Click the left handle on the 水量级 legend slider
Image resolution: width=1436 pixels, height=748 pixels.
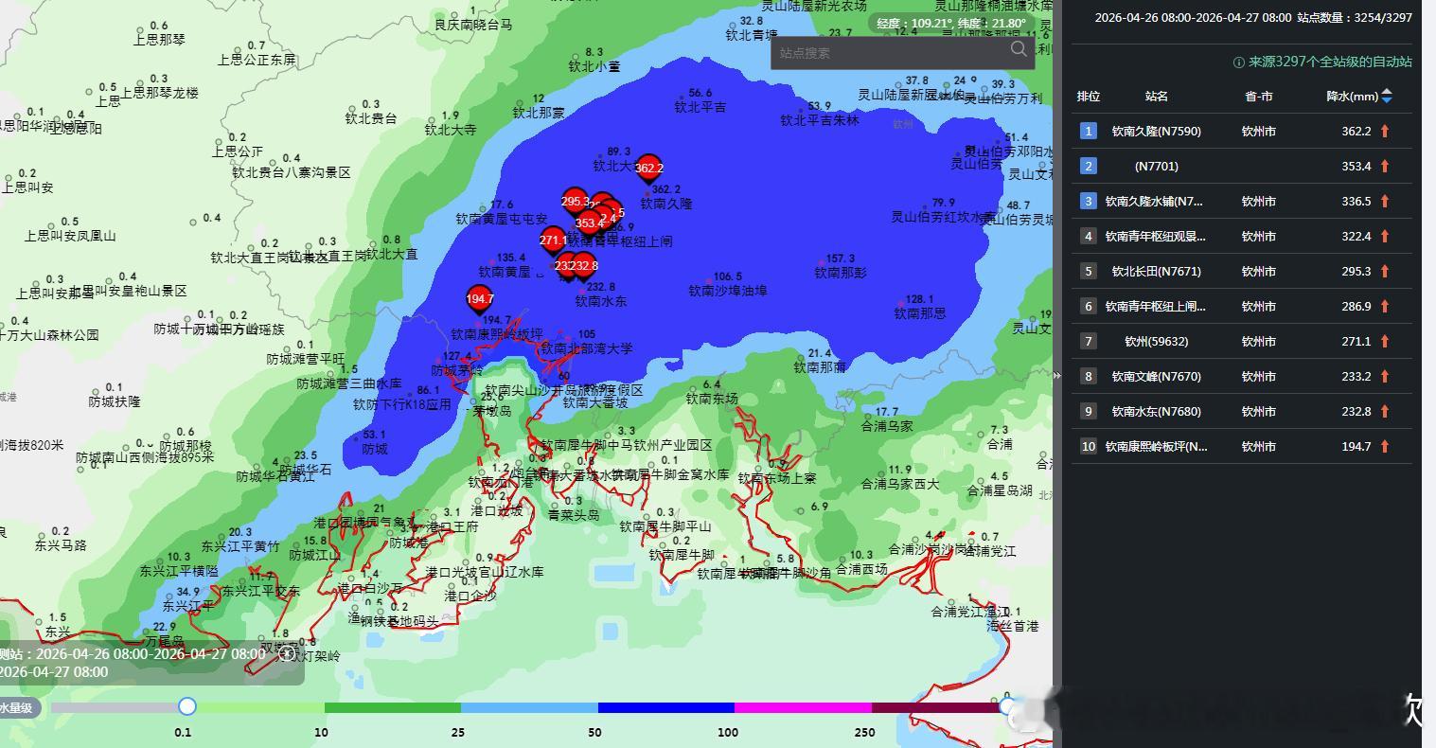186,706
